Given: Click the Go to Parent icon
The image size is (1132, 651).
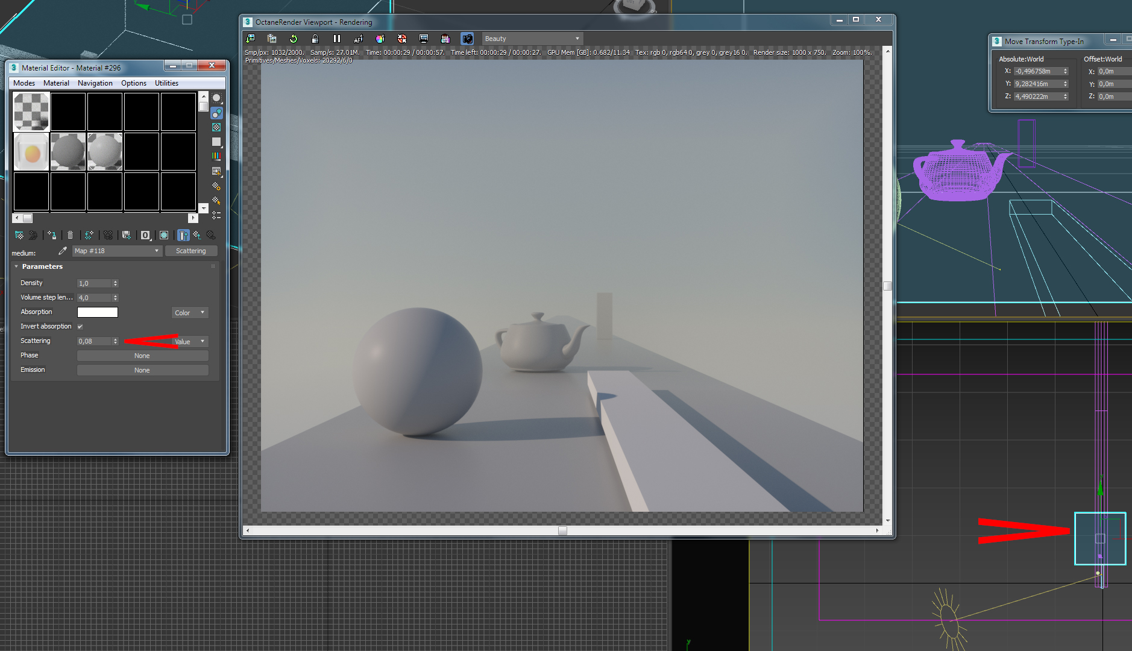Looking at the screenshot, I should coord(197,235).
